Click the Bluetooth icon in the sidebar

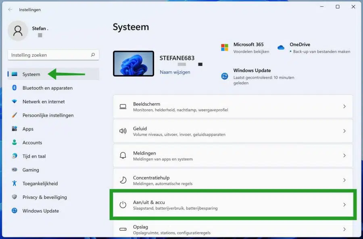[x=15, y=88]
